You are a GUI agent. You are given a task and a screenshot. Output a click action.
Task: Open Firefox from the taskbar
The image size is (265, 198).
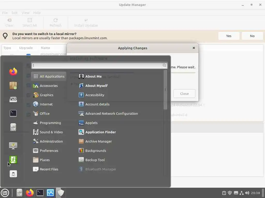tap(30, 193)
